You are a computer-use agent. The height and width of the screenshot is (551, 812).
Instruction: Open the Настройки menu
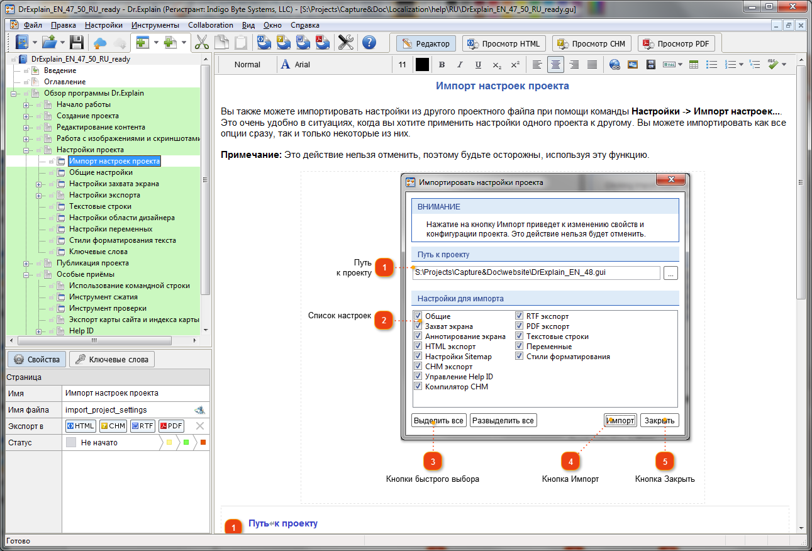104,25
